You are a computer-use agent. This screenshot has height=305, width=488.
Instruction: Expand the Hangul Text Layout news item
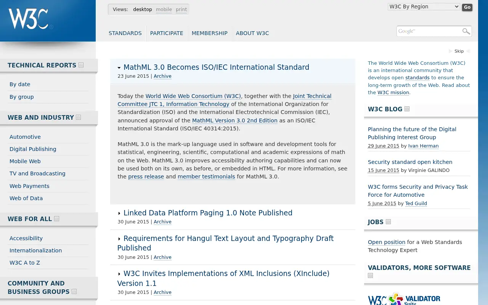(x=119, y=239)
